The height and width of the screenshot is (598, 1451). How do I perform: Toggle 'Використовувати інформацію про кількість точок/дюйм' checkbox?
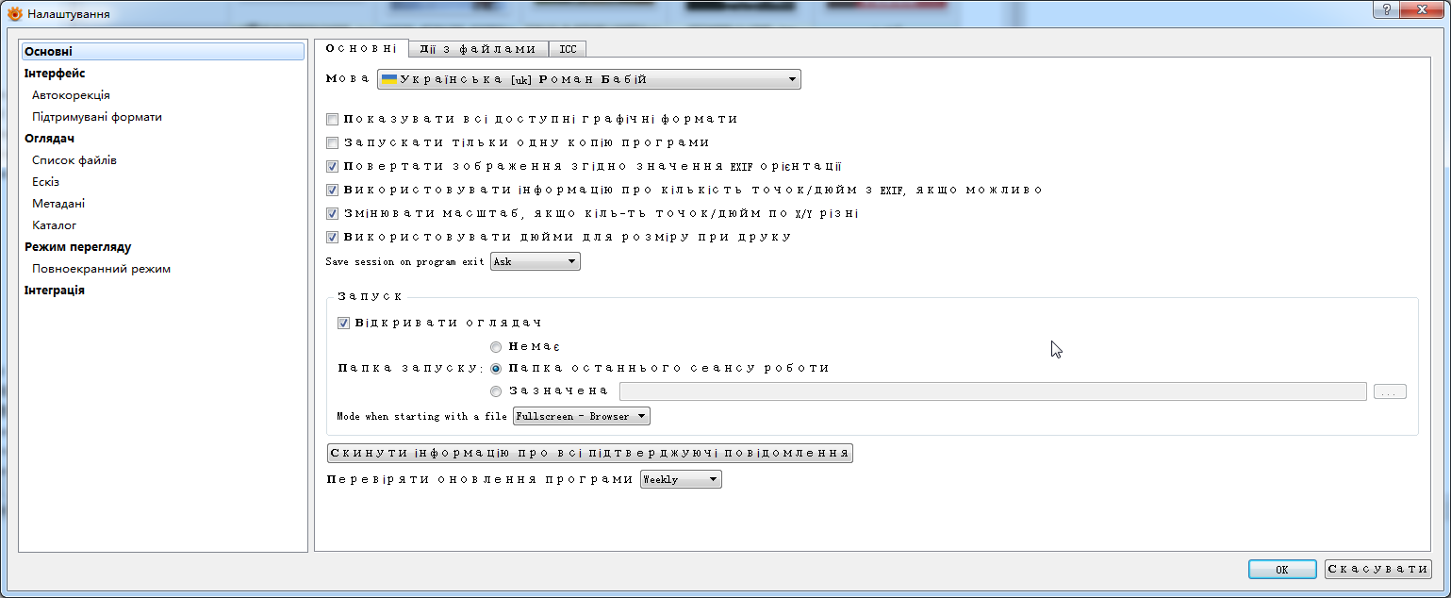pyautogui.click(x=332, y=191)
